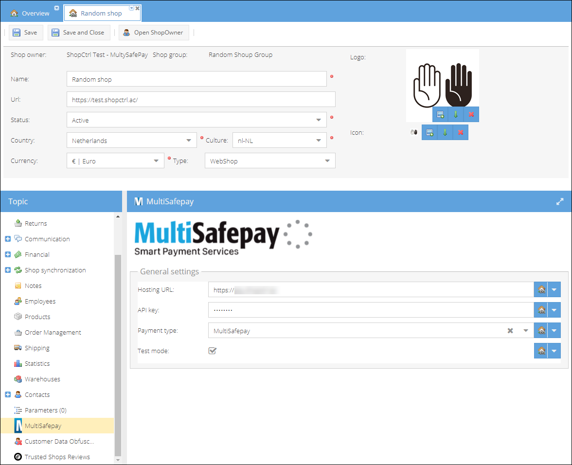Expand the Contacts tree node
The image size is (572, 465).
coord(8,394)
